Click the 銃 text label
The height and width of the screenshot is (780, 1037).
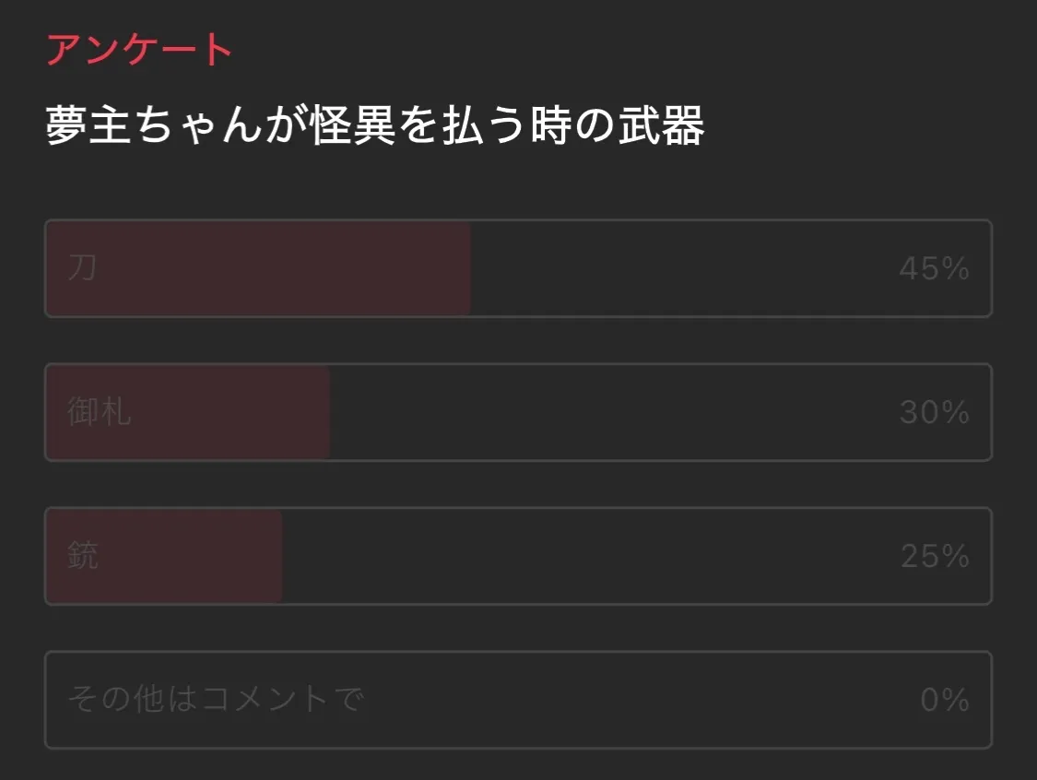click(82, 556)
